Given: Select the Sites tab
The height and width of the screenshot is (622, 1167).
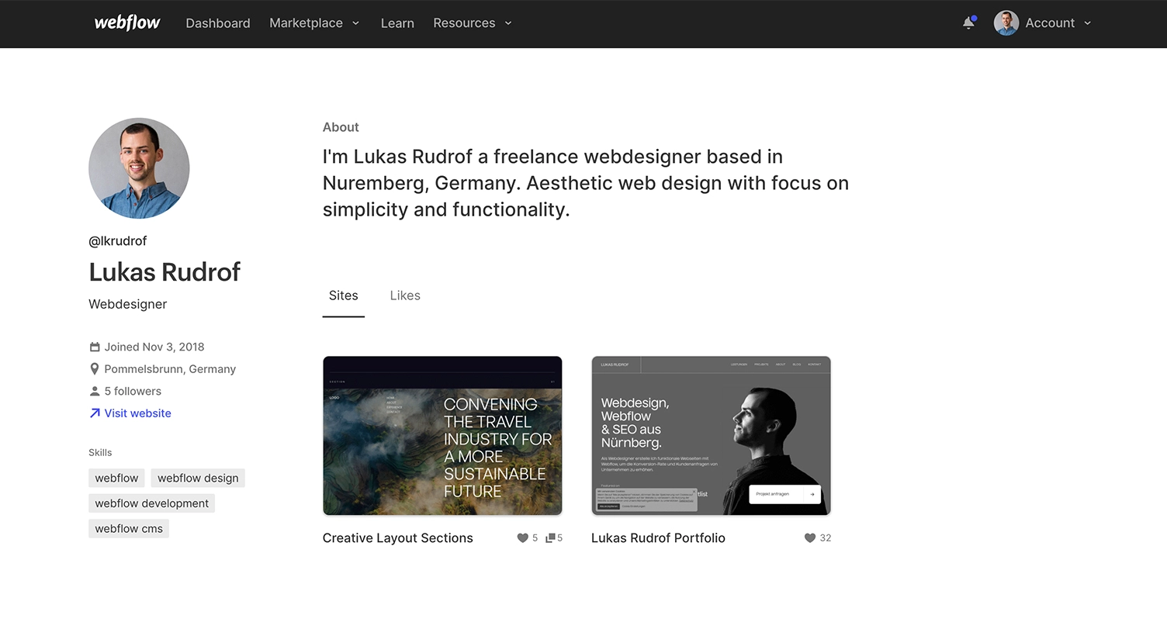Looking at the screenshot, I should [x=343, y=295].
